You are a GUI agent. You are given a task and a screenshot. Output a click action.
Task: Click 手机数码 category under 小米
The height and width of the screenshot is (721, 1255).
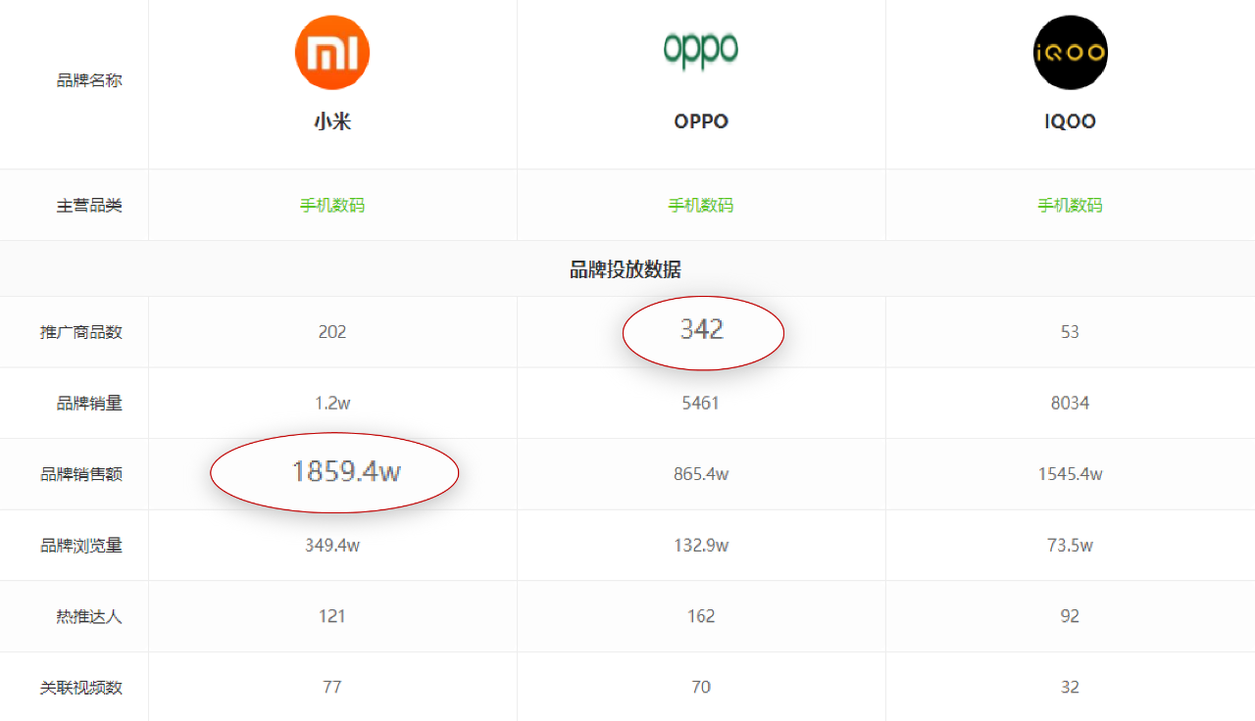(x=332, y=205)
